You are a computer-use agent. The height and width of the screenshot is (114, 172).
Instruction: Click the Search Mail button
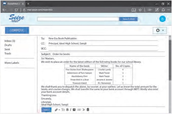point(128,19)
